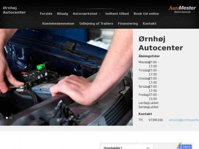Click the service email address link

pyautogui.click(x=183, y=120)
